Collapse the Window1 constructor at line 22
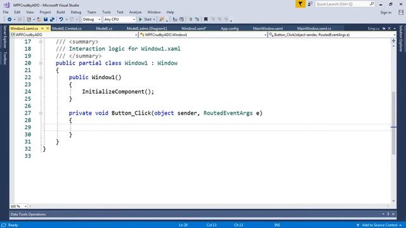406x228 pixels. 41,77
